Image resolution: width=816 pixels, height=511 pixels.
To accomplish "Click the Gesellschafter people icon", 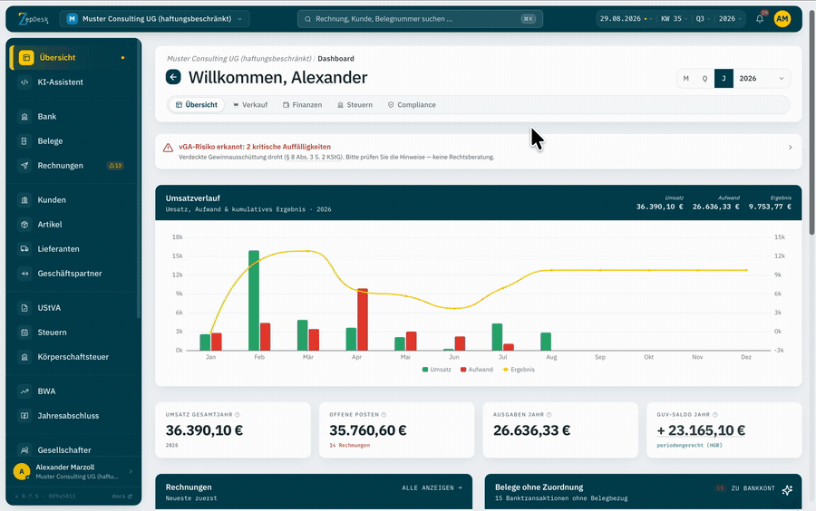I will (x=24, y=449).
